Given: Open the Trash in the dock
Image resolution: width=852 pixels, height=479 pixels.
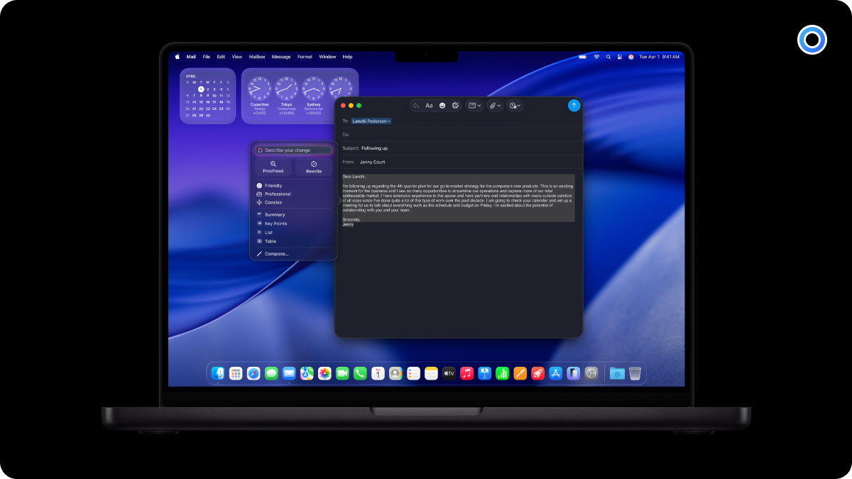Looking at the screenshot, I should pos(635,373).
